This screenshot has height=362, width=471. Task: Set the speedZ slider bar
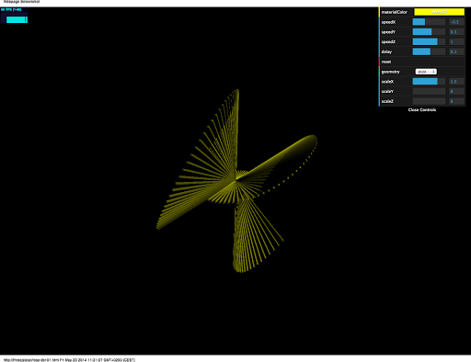pyautogui.click(x=429, y=41)
